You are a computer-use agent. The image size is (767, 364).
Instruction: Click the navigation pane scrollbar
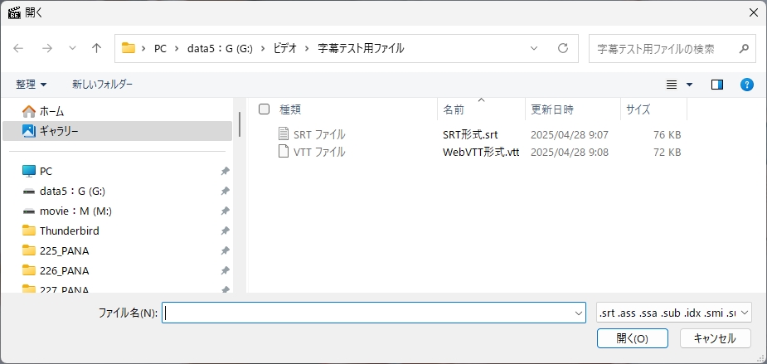click(240, 124)
